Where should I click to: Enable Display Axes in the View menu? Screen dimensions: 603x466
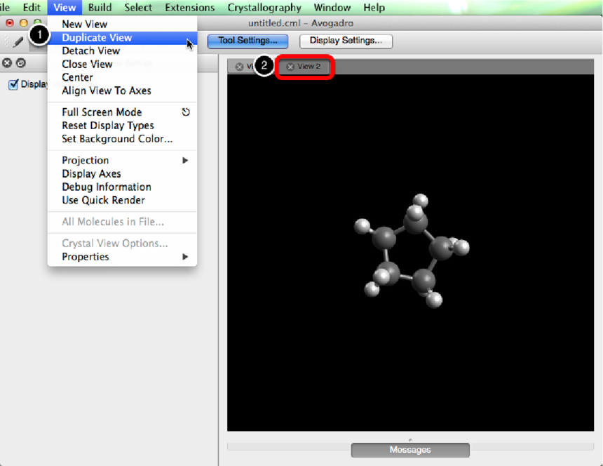tap(91, 174)
